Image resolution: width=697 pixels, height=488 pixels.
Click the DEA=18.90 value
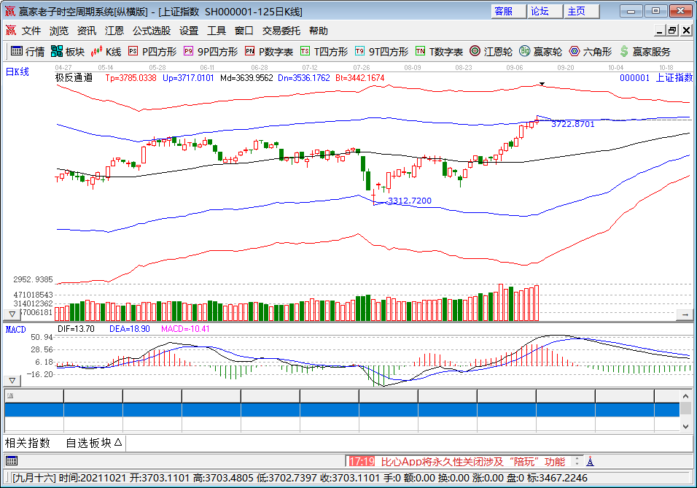tap(129, 329)
